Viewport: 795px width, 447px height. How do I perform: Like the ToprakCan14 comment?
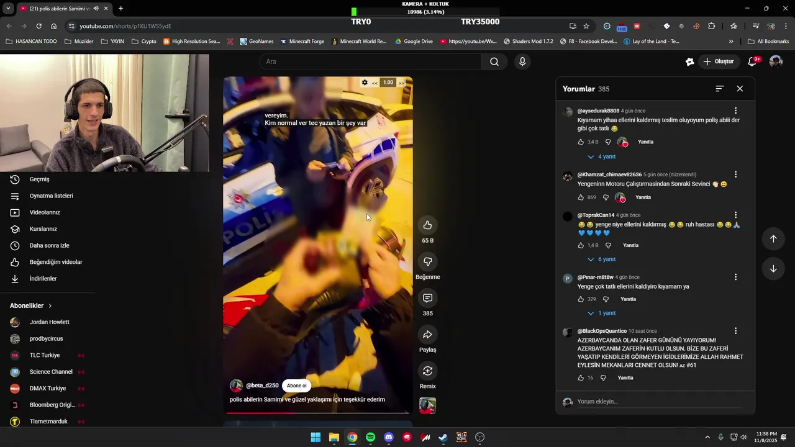tap(581, 245)
